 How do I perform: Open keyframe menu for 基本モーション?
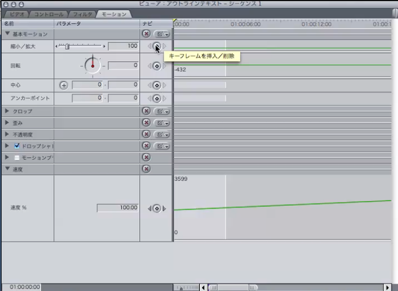pos(161,34)
